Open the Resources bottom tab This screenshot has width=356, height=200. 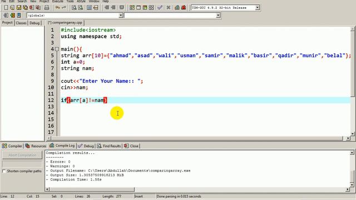coord(36,146)
